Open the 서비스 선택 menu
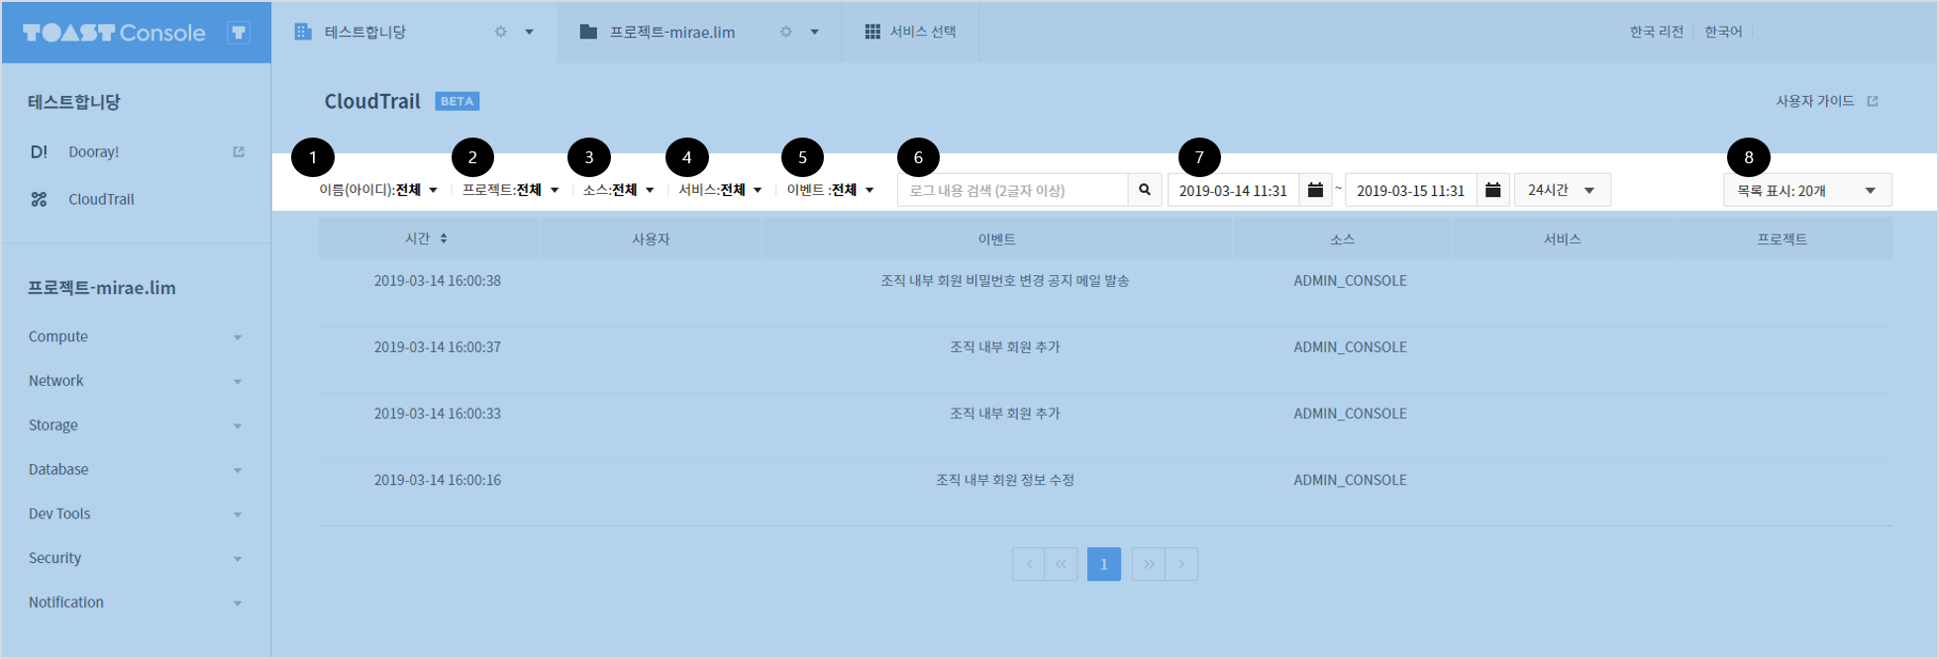1939x659 pixels. [922, 32]
